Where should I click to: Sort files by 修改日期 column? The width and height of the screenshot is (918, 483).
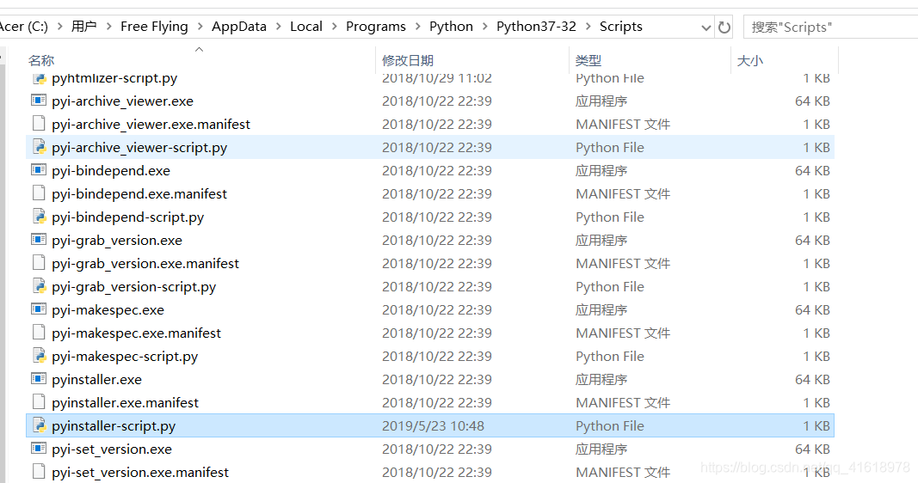tap(408, 60)
